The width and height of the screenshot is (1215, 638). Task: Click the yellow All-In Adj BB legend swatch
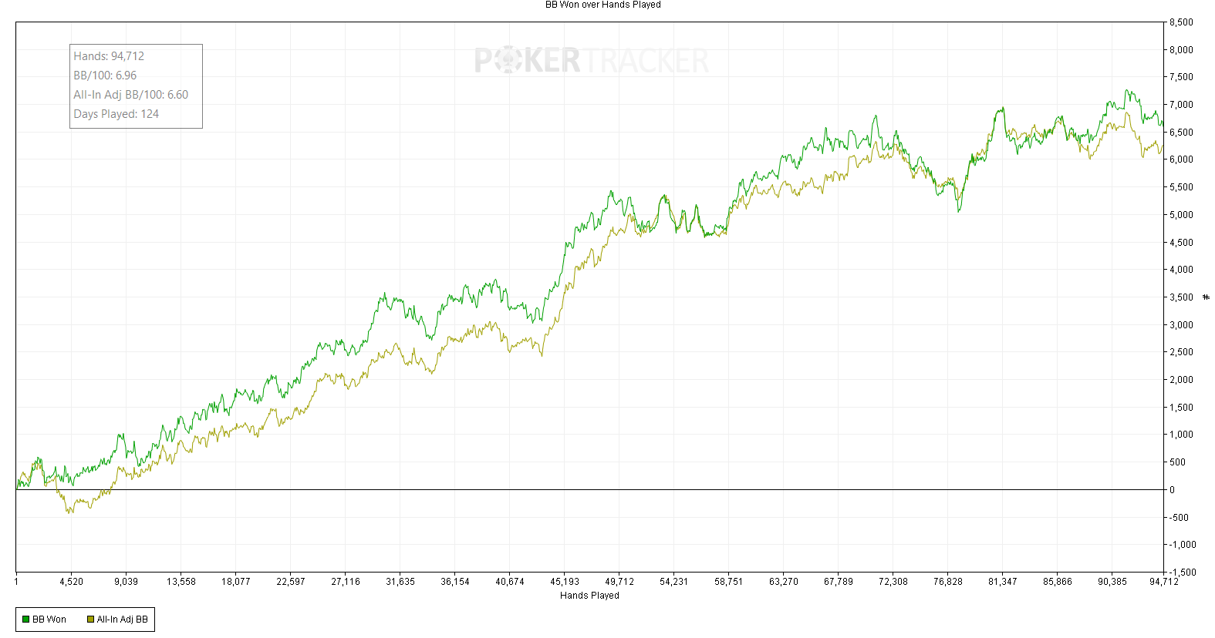click(90, 620)
